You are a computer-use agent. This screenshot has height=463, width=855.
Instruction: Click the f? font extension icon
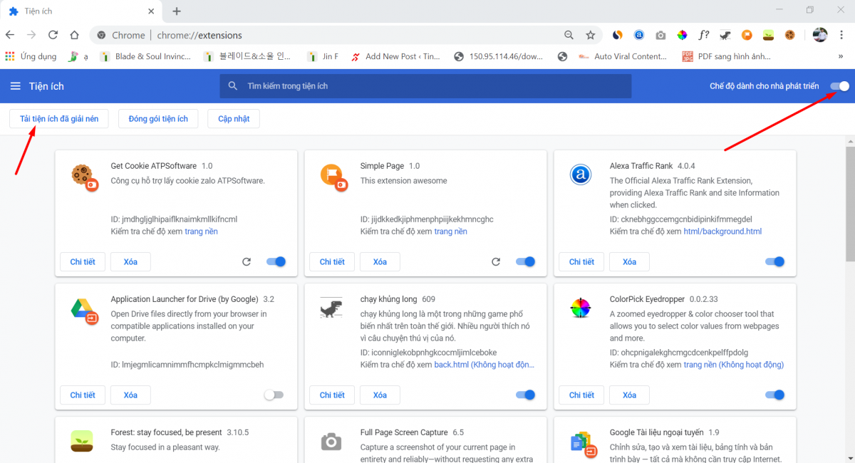(x=704, y=35)
